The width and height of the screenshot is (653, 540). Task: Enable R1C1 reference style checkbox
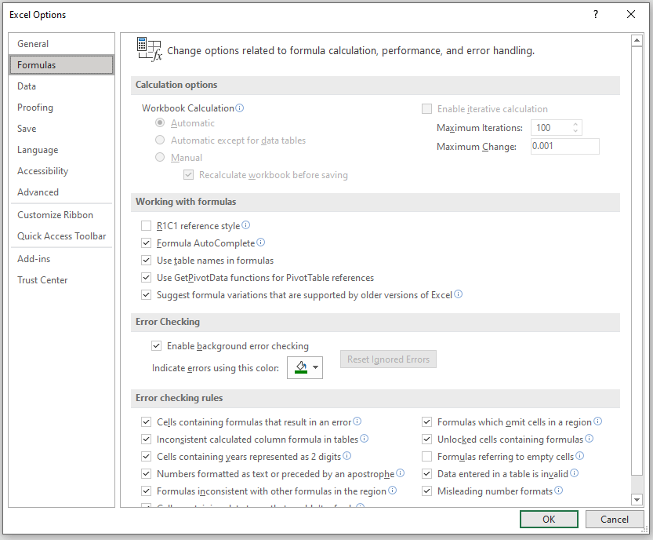[x=146, y=226]
